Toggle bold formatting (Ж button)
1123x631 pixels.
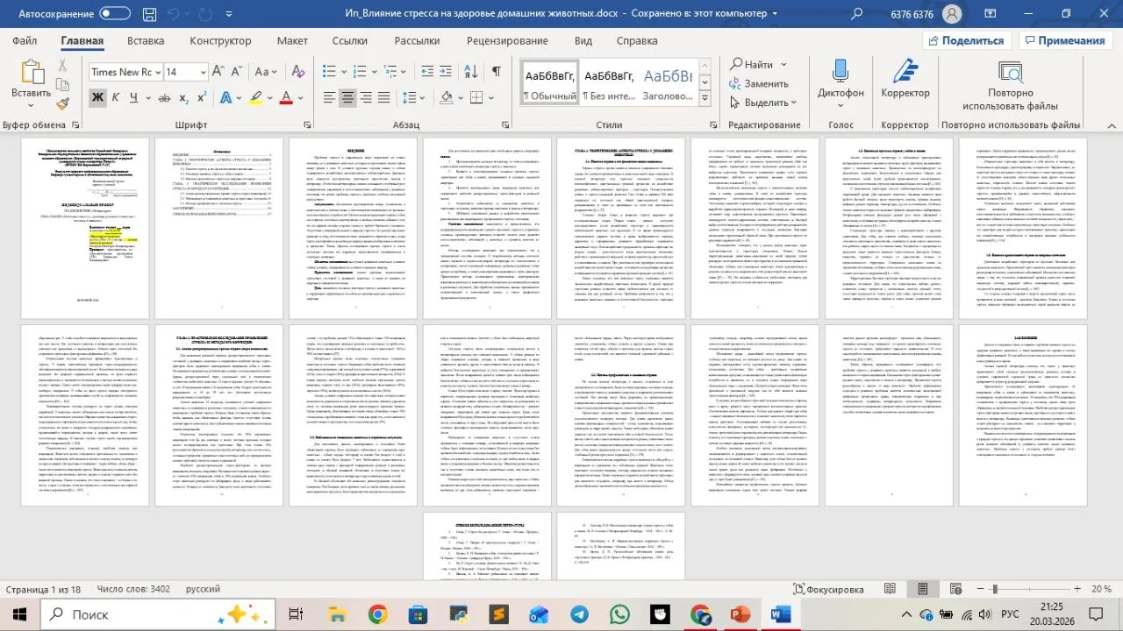[97, 97]
